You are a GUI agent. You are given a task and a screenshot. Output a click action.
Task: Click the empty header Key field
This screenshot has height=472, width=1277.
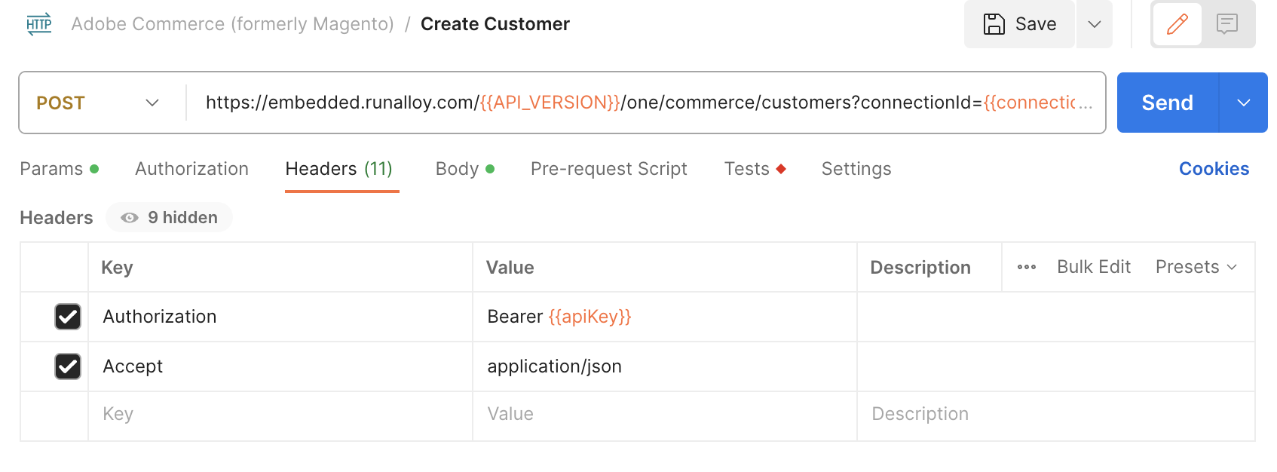point(279,415)
